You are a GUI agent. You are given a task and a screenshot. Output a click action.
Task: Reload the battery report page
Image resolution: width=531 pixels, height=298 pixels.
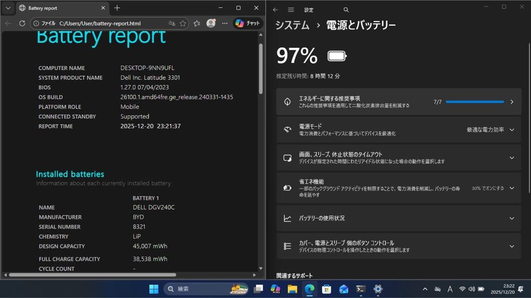pos(22,23)
